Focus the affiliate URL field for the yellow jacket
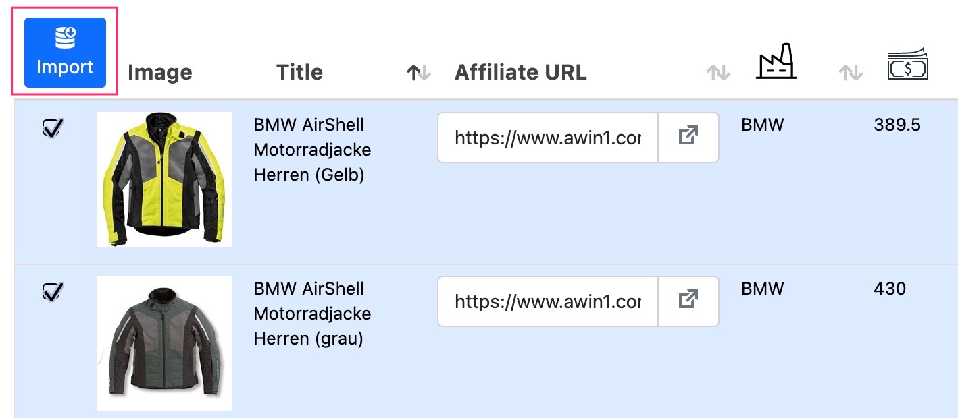The height and width of the screenshot is (418, 958). click(547, 138)
